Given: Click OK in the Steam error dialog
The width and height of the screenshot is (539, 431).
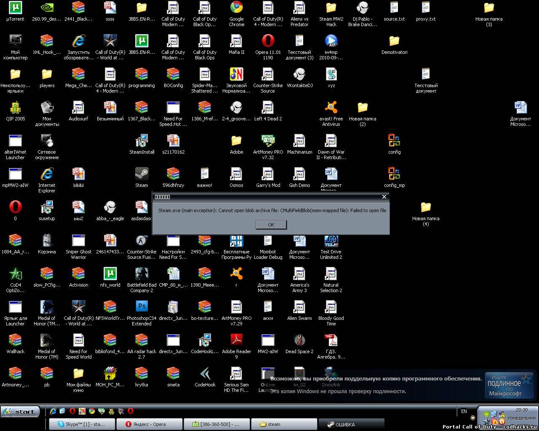Looking at the screenshot, I should pyautogui.click(x=271, y=225).
